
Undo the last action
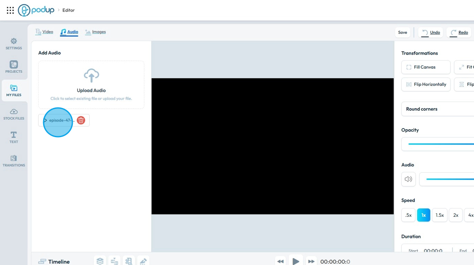tap(431, 32)
